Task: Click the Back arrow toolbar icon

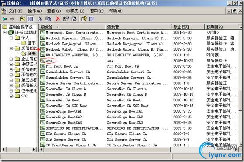Action: pyautogui.click(x=5, y=19)
